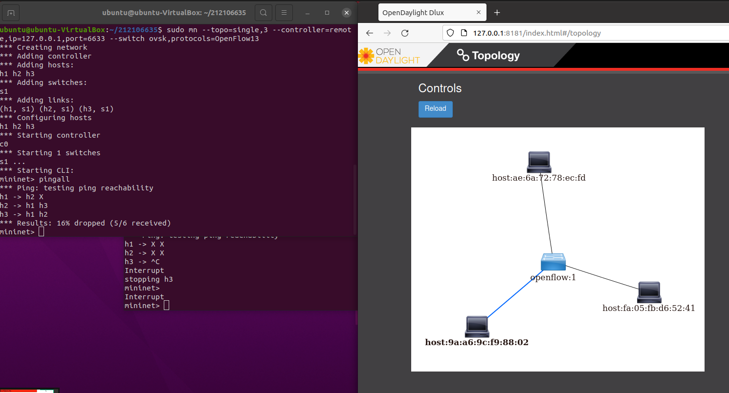This screenshot has width=729, height=393.
Task: Go forward in the browser
Action: tap(387, 33)
